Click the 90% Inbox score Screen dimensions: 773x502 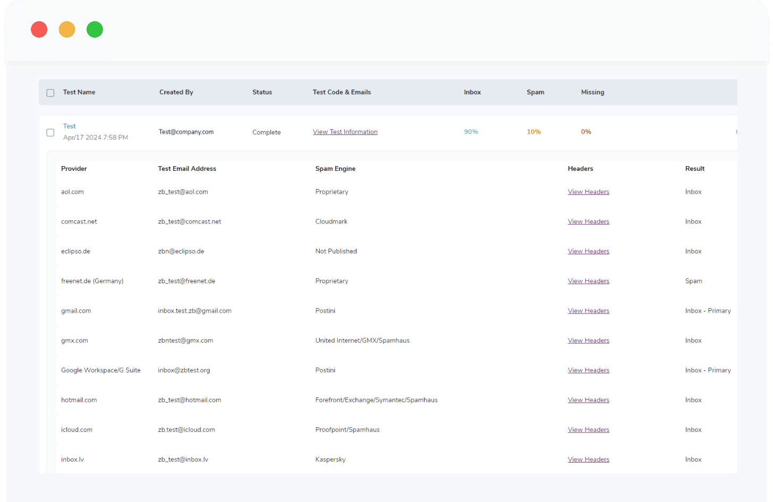pos(471,132)
